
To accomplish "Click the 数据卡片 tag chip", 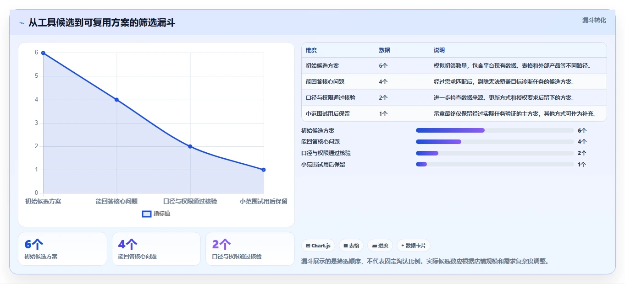I will coord(414,246).
